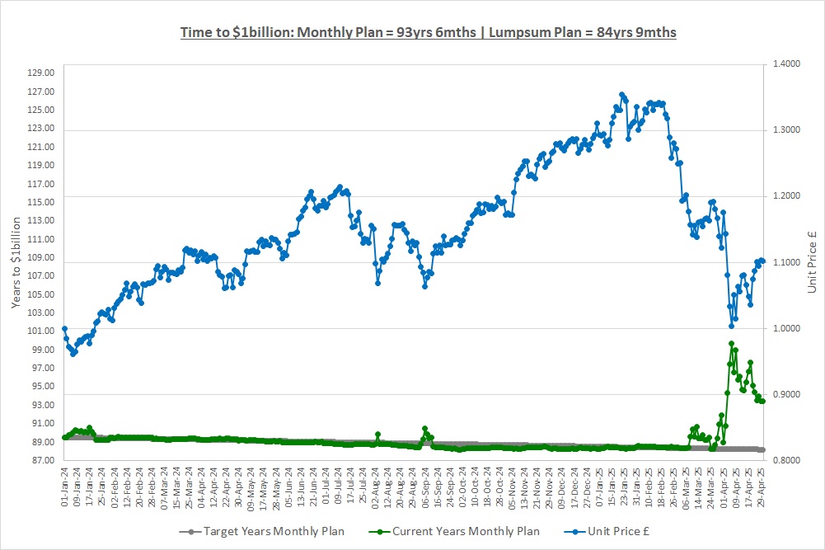Image resolution: width=825 pixels, height=550 pixels.
Task: Click the highest peak of the green line
Action: (x=731, y=343)
